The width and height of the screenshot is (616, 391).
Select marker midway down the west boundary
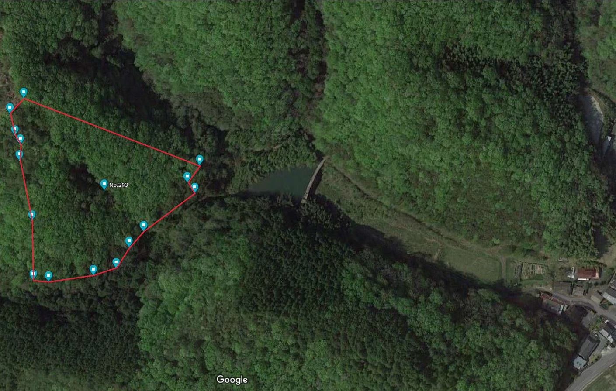click(32, 215)
